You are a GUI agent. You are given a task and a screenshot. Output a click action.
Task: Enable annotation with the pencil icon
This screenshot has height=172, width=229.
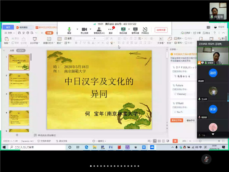point(145,29)
